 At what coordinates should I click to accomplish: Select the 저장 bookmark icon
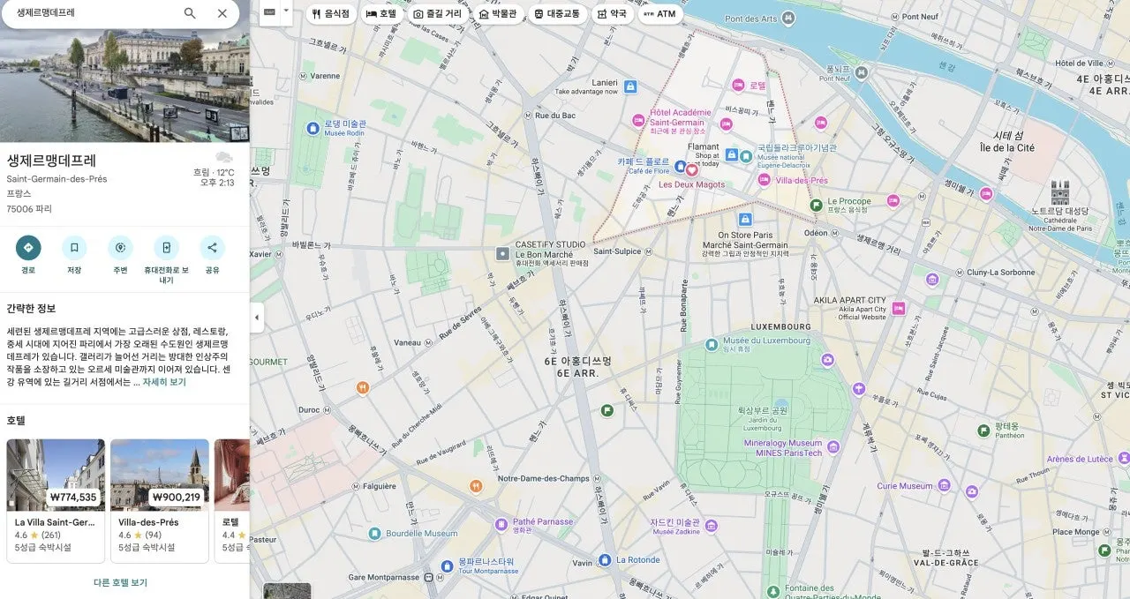point(74,248)
